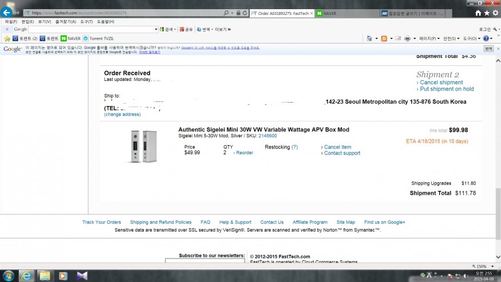Viewport: 501px width, 282px height.
Task: Open Track Your Orders footer link
Action: coord(101,222)
